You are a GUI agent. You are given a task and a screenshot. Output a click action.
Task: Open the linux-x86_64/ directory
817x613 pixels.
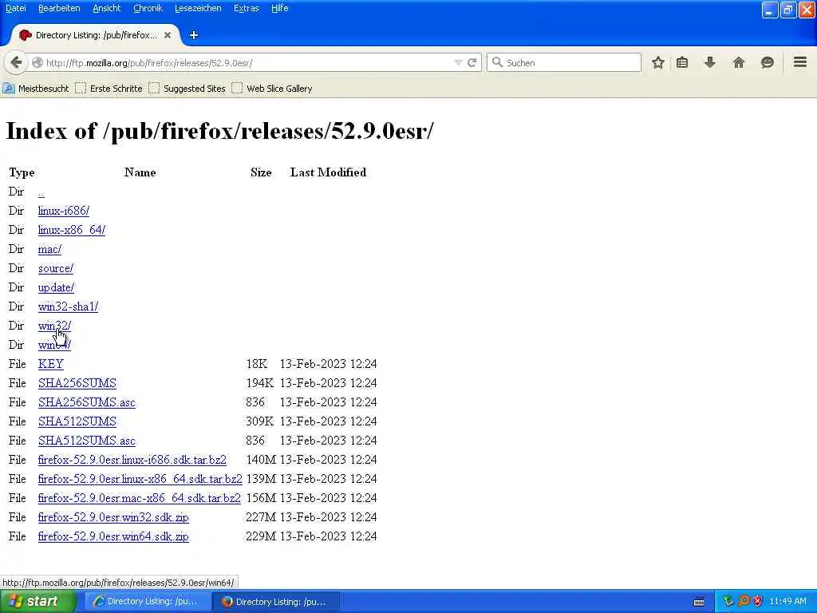[71, 230]
